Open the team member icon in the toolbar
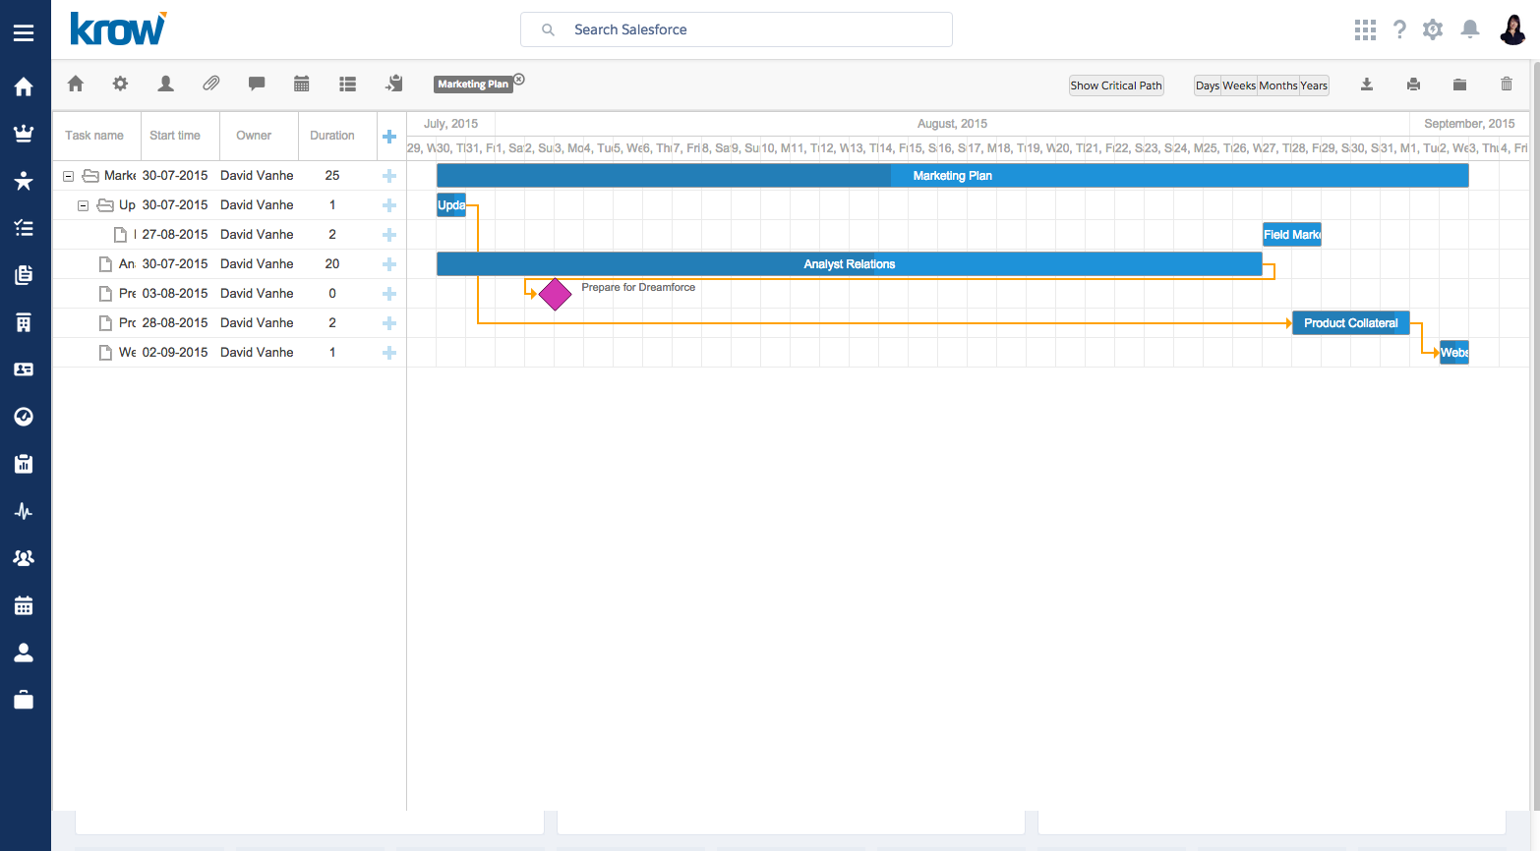 (165, 85)
